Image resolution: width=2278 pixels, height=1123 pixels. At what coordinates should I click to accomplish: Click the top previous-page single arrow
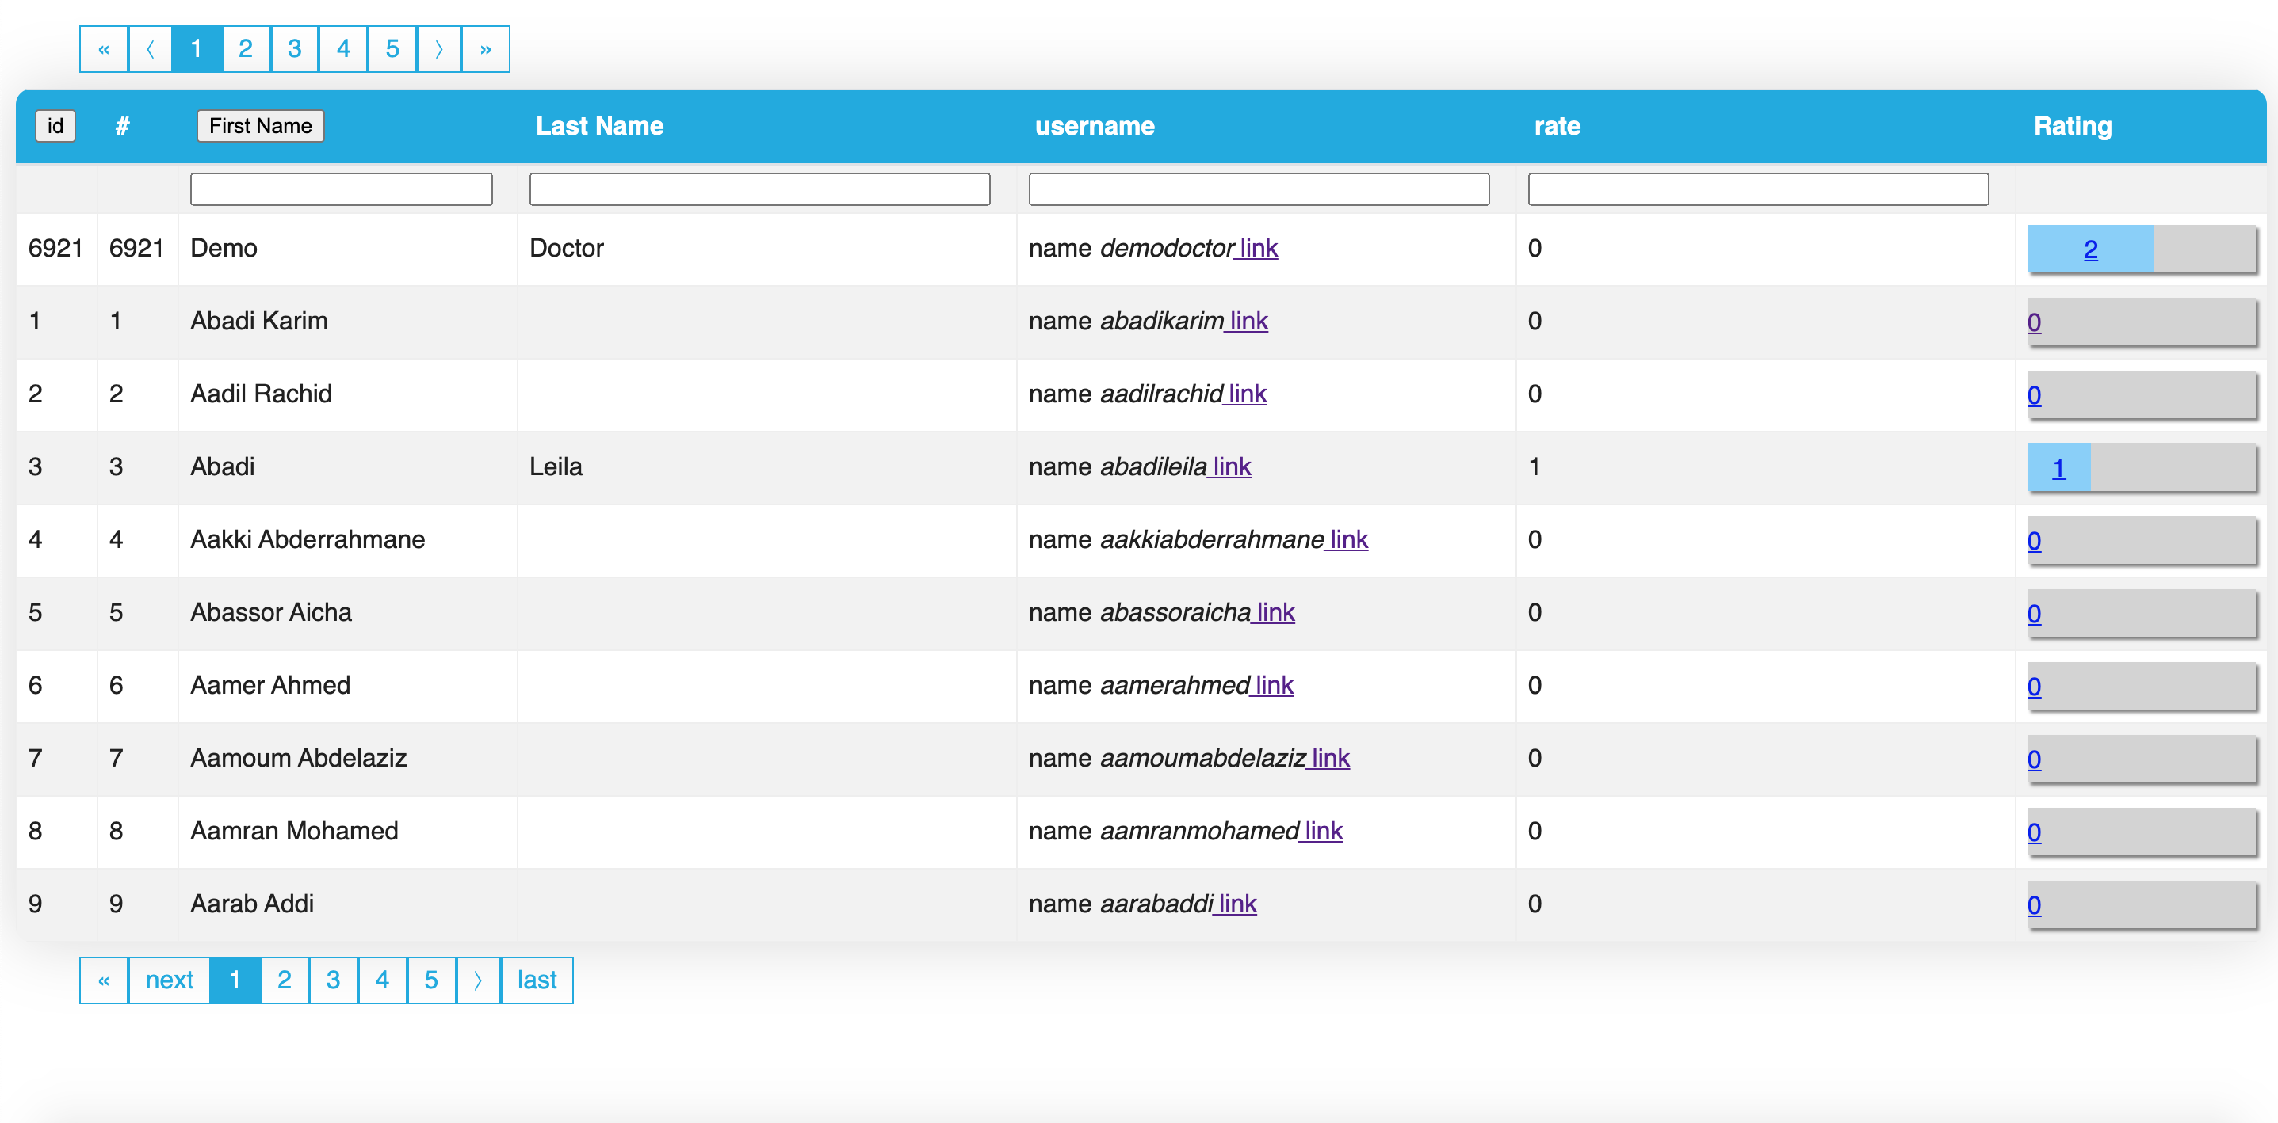pyautogui.click(x=151, y=49)
